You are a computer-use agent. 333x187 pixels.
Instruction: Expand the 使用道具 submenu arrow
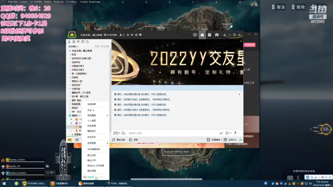tap(107, 116)
